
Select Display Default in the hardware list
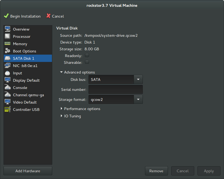tap(28, 80)
